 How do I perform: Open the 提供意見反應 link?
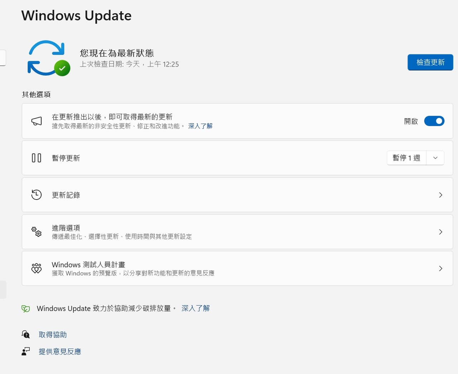(x=60, y=351)
